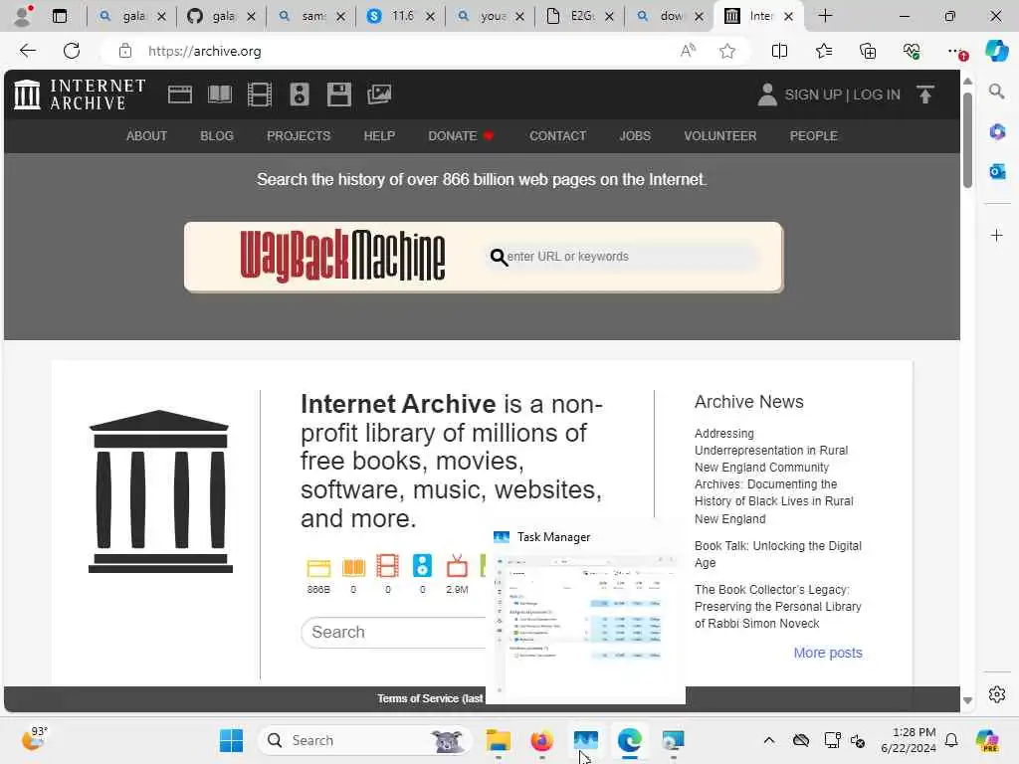Open the DONATE menu item
This screenshot has height=764, width=1019.
tap(461, 135)
